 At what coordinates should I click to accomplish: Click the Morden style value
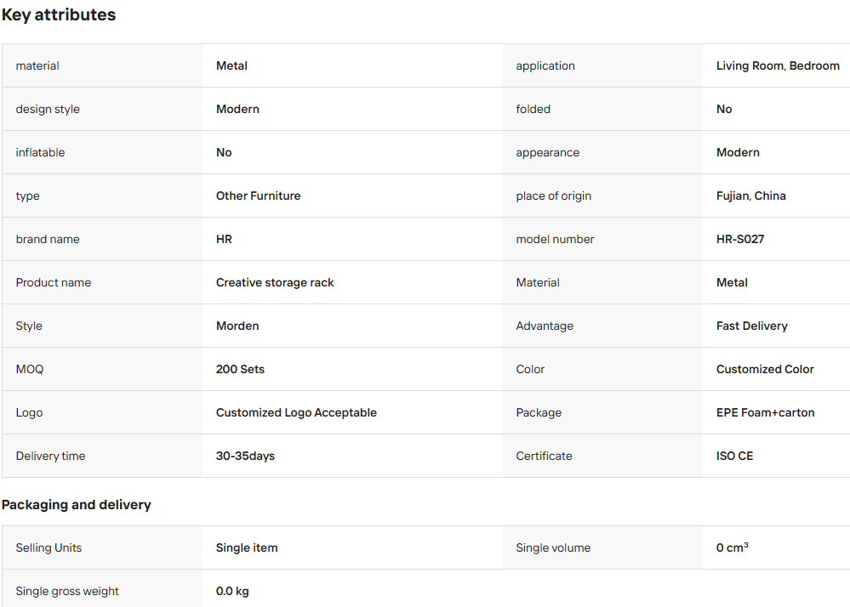[237, 326]
